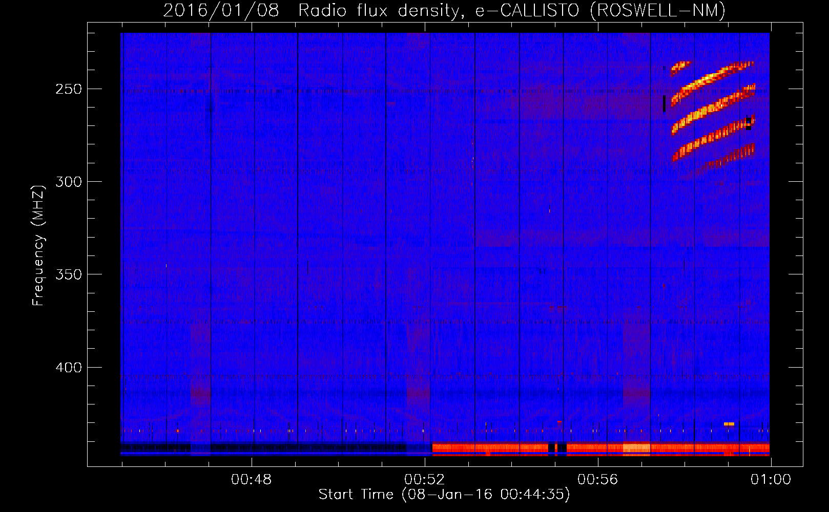Click the 00:56 time tick label
This screenshot has height=512, width=829.
pyautogui.click(x=597, y=480)
